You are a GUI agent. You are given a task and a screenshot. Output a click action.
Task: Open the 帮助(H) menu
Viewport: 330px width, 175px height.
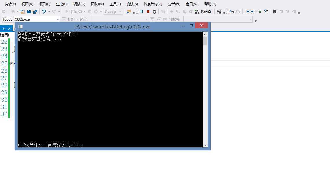click(x=210, y=4)
